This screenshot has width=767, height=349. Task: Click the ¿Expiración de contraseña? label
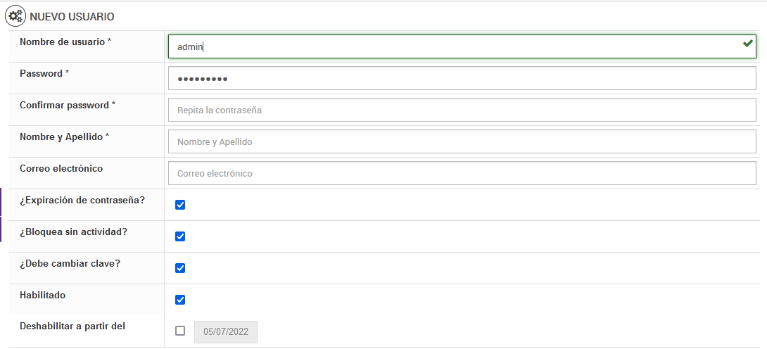[x=82, y=201]
